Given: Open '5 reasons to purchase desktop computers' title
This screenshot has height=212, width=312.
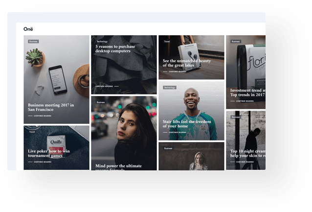Looking at the screenshot, I should tap(115, 48).
